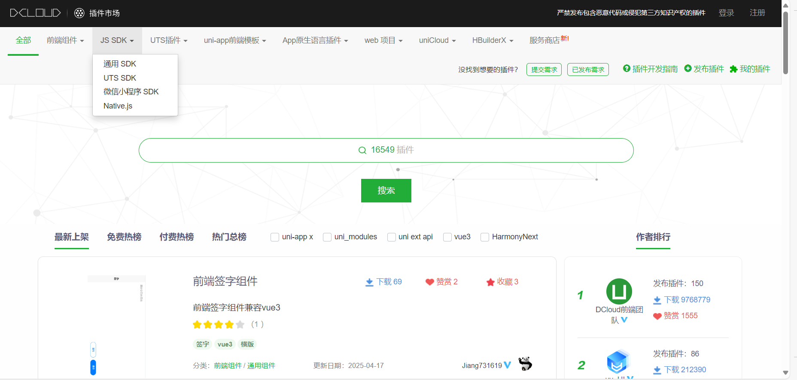Click the 通用组件 category link

261,366
